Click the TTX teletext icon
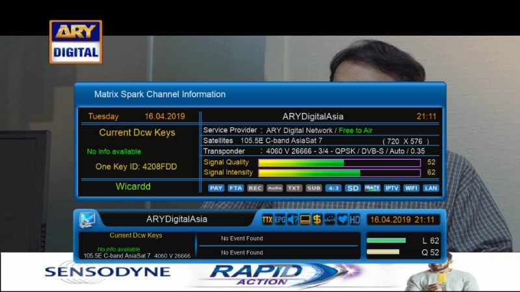This screenshot has height=292, width=520. click(267, 219)
